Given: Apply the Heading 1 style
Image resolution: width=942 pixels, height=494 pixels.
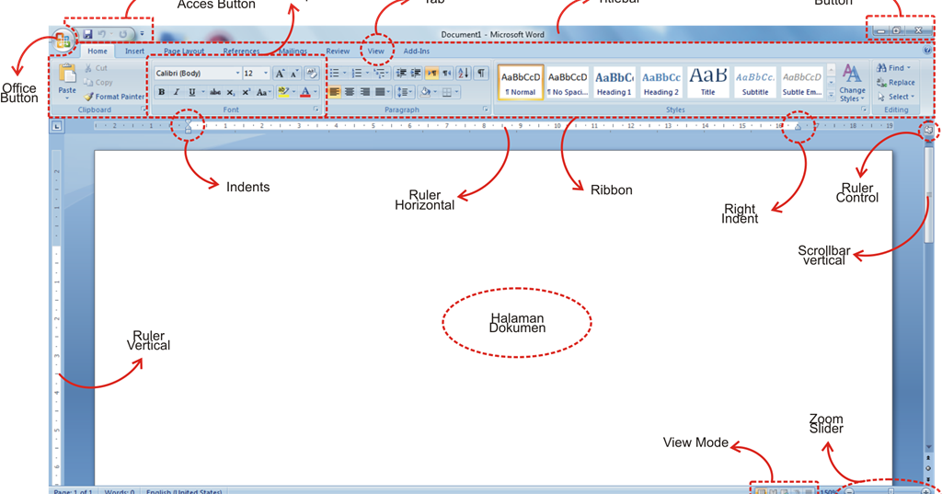Looking at the screenshot, I should click(x=614, y=83).
